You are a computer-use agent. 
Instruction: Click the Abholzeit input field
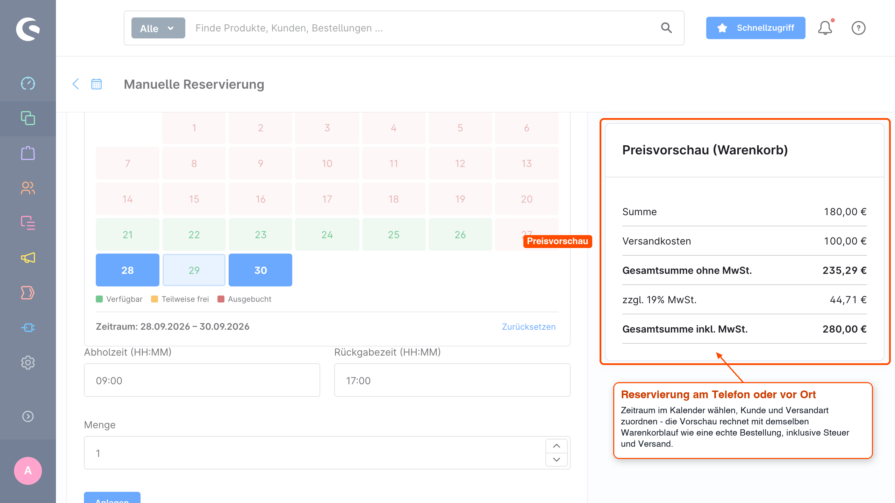202,380
